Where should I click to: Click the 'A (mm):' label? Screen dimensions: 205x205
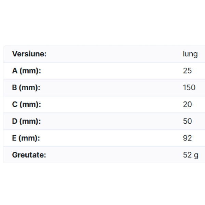[x=26, y=71]
